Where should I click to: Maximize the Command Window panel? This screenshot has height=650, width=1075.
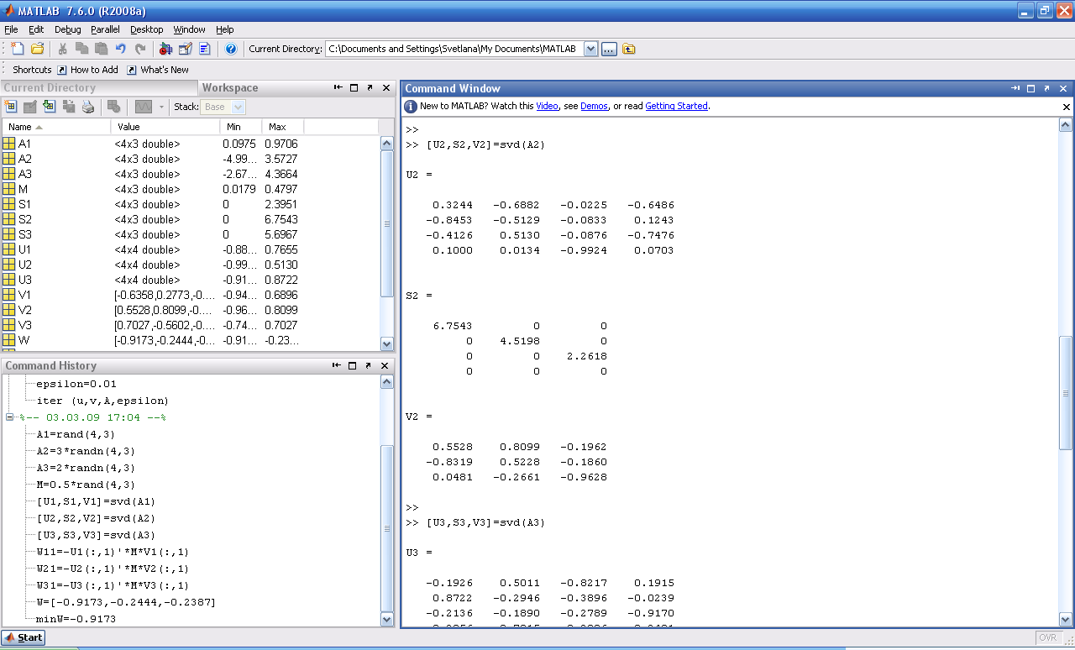click(1030, 88)
